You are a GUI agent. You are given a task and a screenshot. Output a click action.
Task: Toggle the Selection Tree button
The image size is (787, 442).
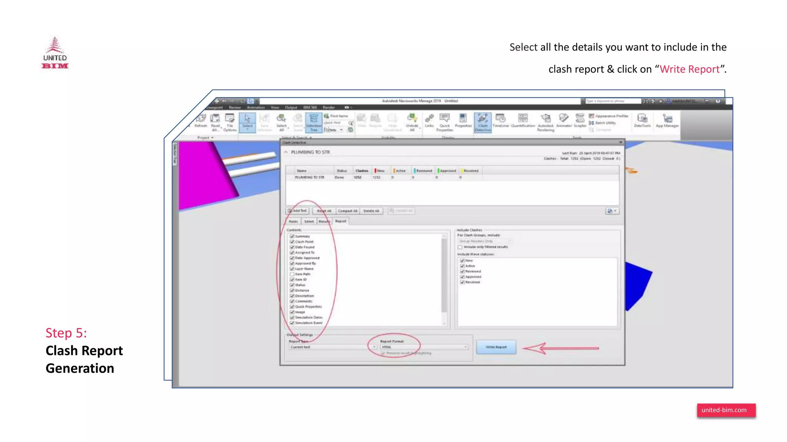314,122
